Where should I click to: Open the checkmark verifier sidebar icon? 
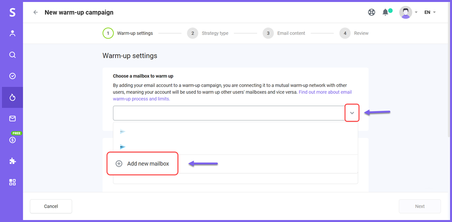click(12, 76)
